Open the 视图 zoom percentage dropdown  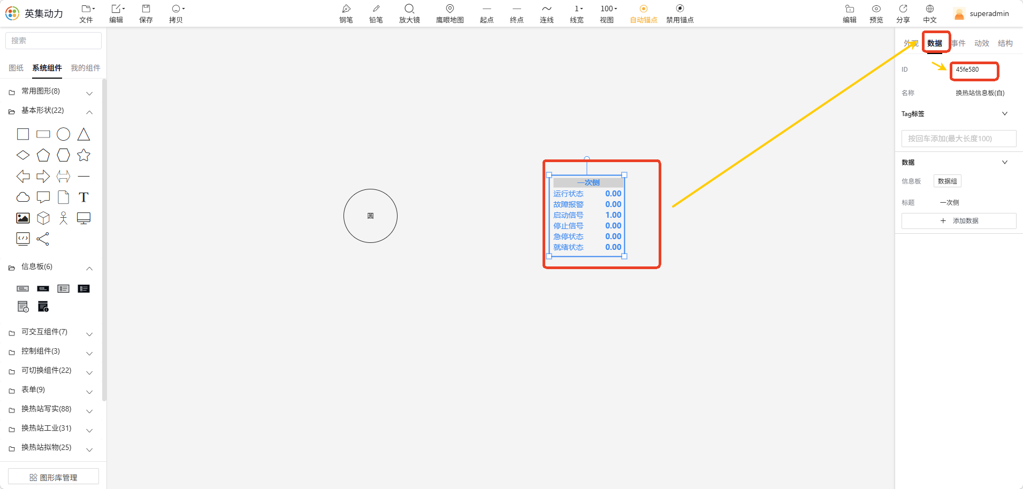(607, 13)
